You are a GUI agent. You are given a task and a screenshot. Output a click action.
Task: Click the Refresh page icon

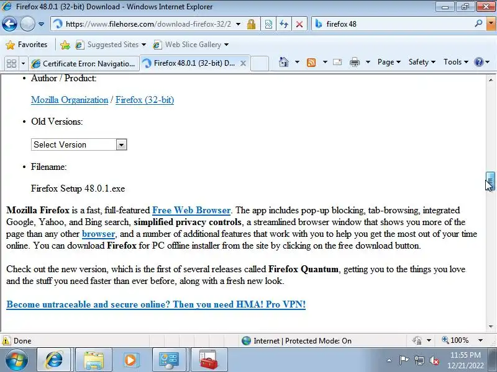click(x=284, y=24)
